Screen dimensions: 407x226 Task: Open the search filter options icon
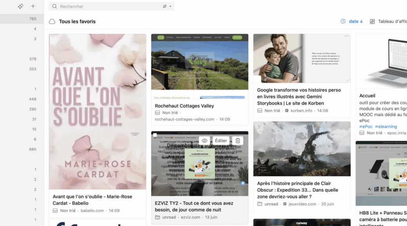165,6
